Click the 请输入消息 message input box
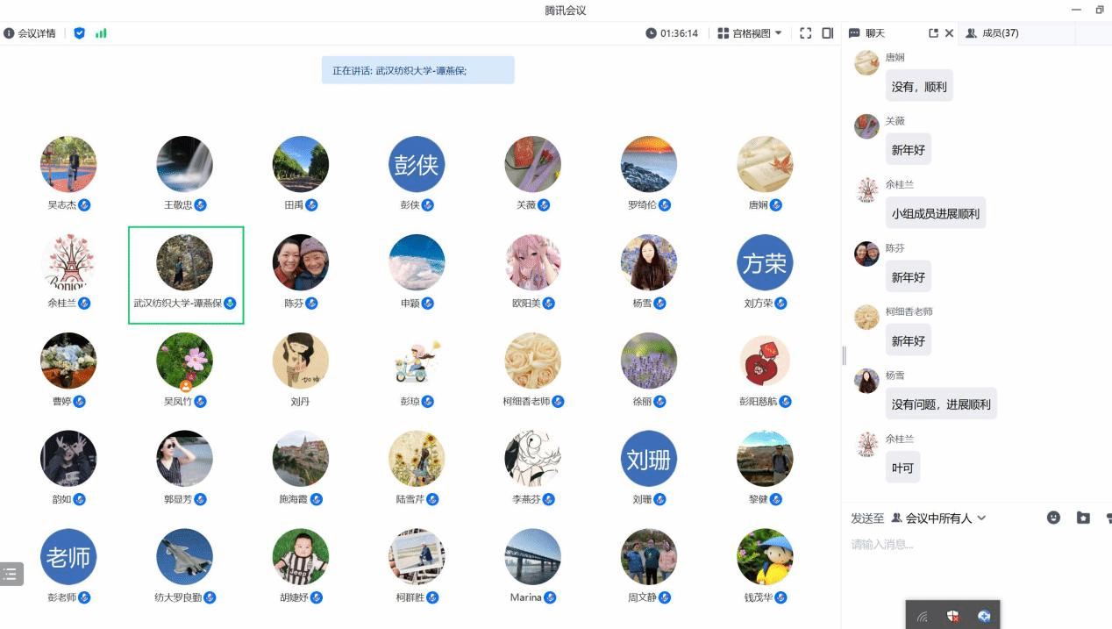Viewport: 1112px width, 629px height. point(965,545)
